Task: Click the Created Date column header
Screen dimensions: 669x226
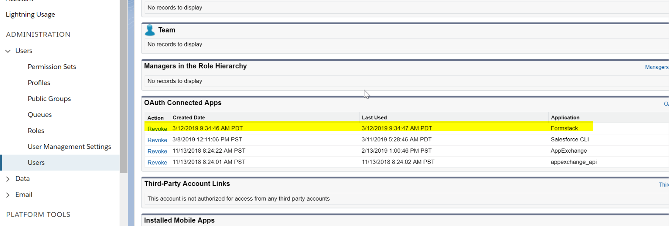Action: [x=189, y=118]
